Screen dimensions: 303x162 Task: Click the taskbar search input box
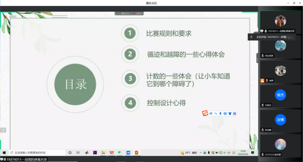(37, 153)
